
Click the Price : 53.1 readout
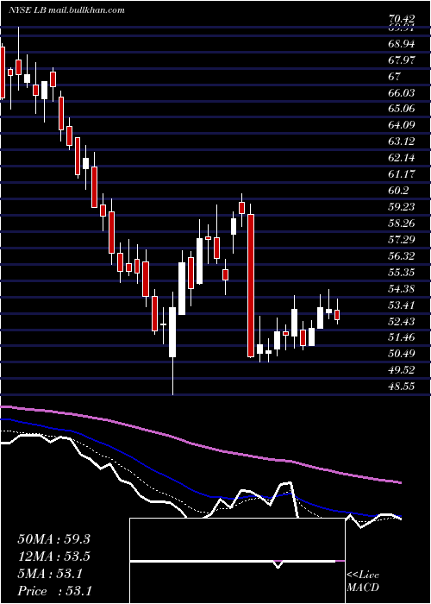tap(54, 591)
